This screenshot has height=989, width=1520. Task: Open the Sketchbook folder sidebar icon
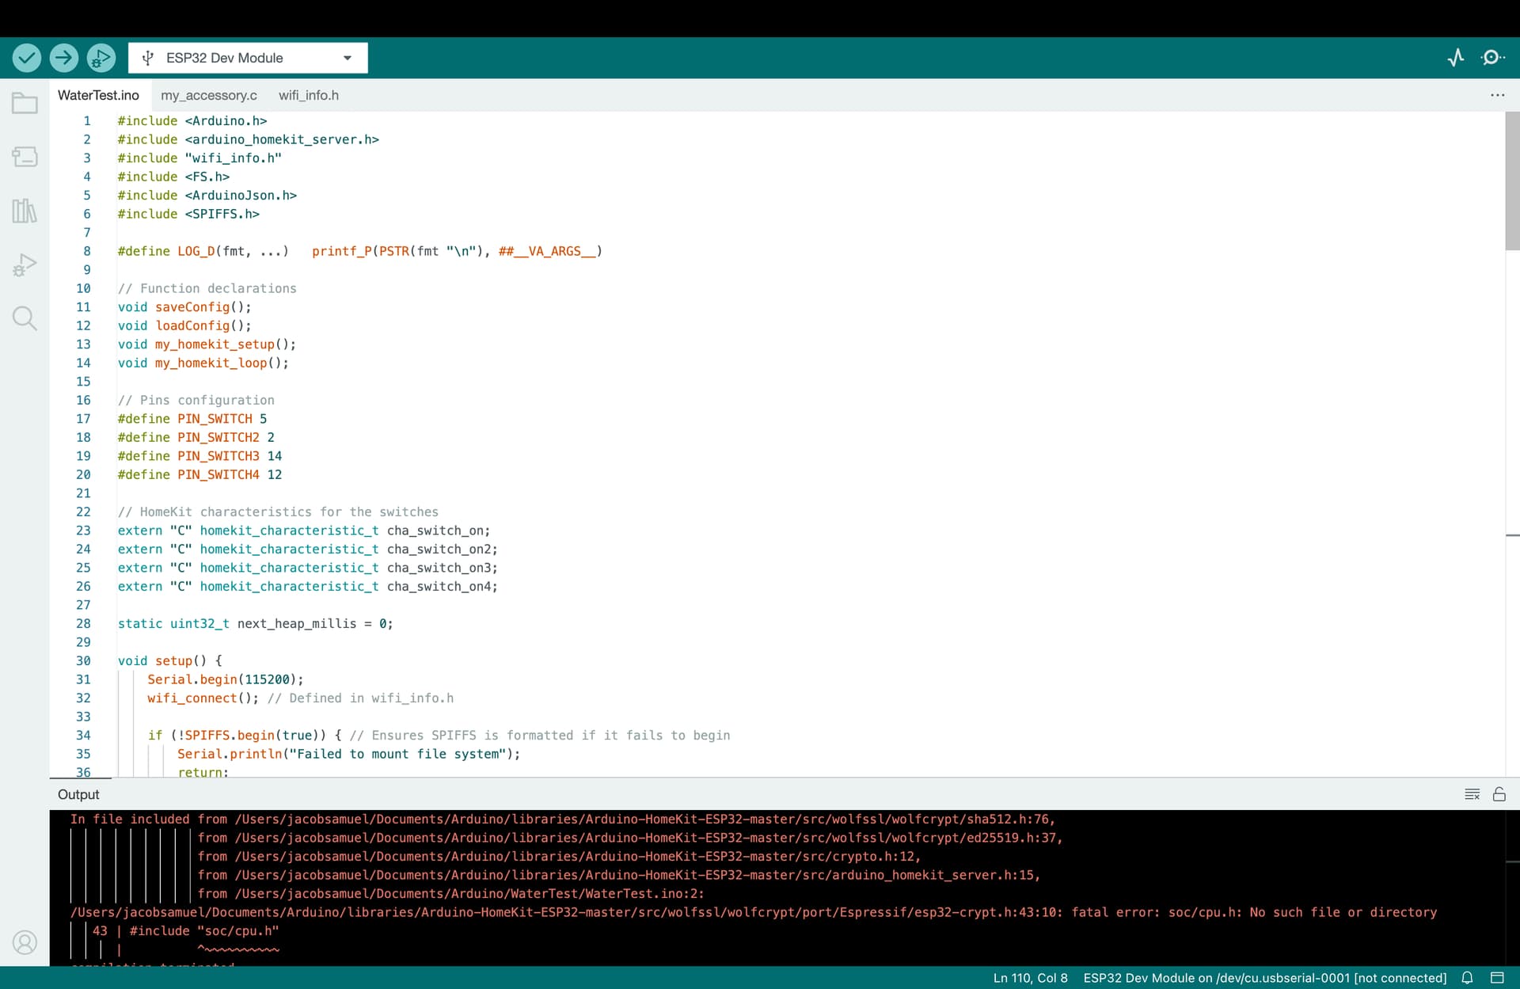pos(25,103)
